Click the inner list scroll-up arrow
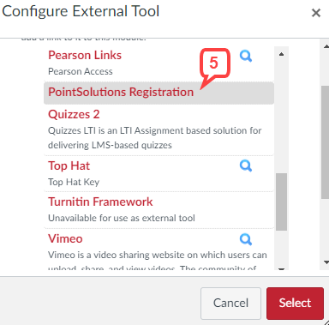 point(281,54)
